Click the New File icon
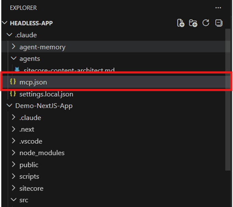The height and width of the screenshot is (207, 233). (x=181, y=23)
